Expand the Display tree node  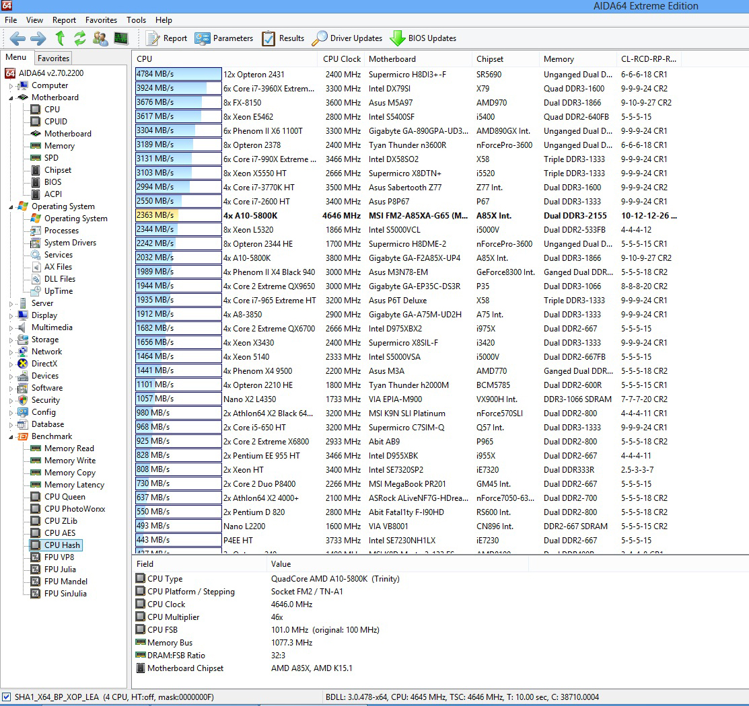pyautogui.click(x=11, y=315)
